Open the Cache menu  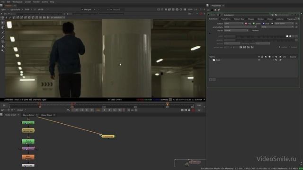point(45,2)
